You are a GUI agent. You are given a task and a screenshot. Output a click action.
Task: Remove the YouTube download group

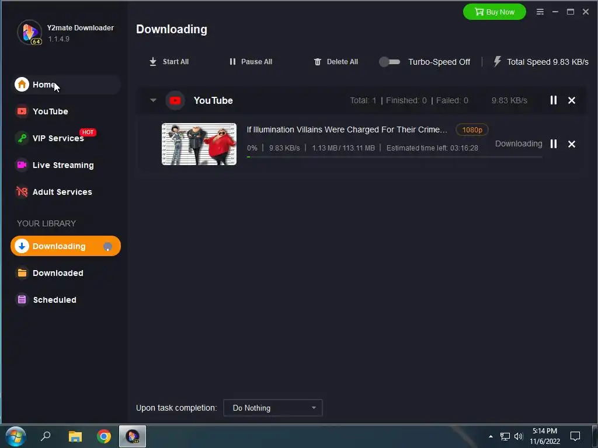[x=571, y=100]
